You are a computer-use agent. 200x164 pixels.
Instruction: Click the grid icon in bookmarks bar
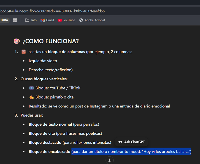pyautogui.click(x=15, y=20)
